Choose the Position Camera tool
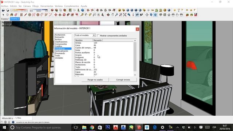Screen dimensions: 233x131 [133, 15]
